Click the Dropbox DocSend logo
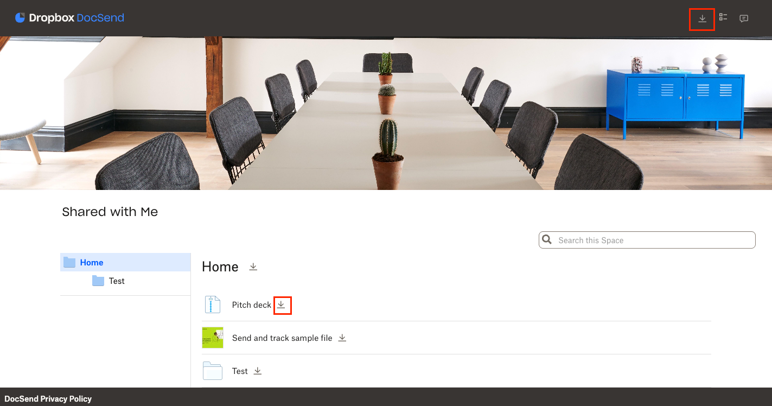Viewport: 772px width, 406px height. click(x=69, y=18)
